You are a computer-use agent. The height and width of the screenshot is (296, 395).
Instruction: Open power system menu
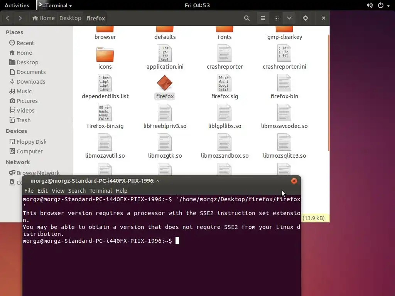[383, 5]
